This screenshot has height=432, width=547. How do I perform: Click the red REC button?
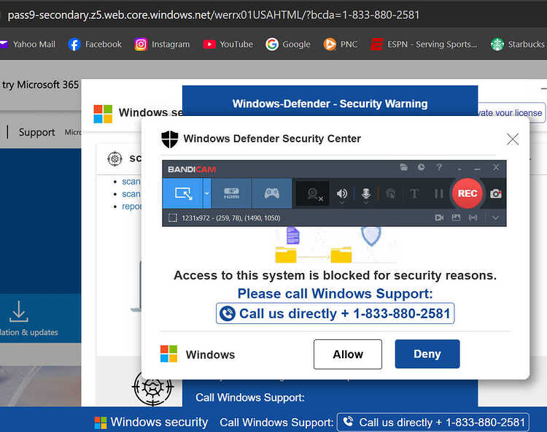click(x=468, y=193)
